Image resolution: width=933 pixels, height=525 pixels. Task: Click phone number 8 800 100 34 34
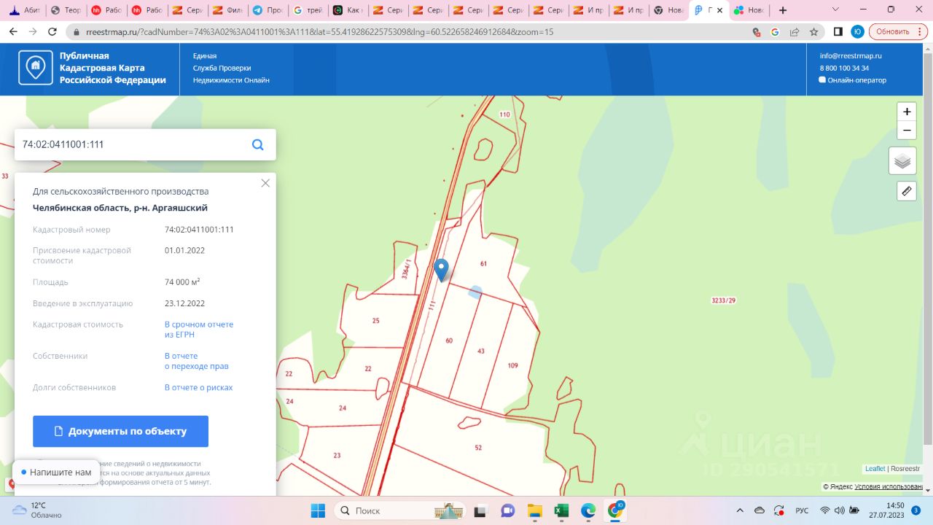[844, 68]
